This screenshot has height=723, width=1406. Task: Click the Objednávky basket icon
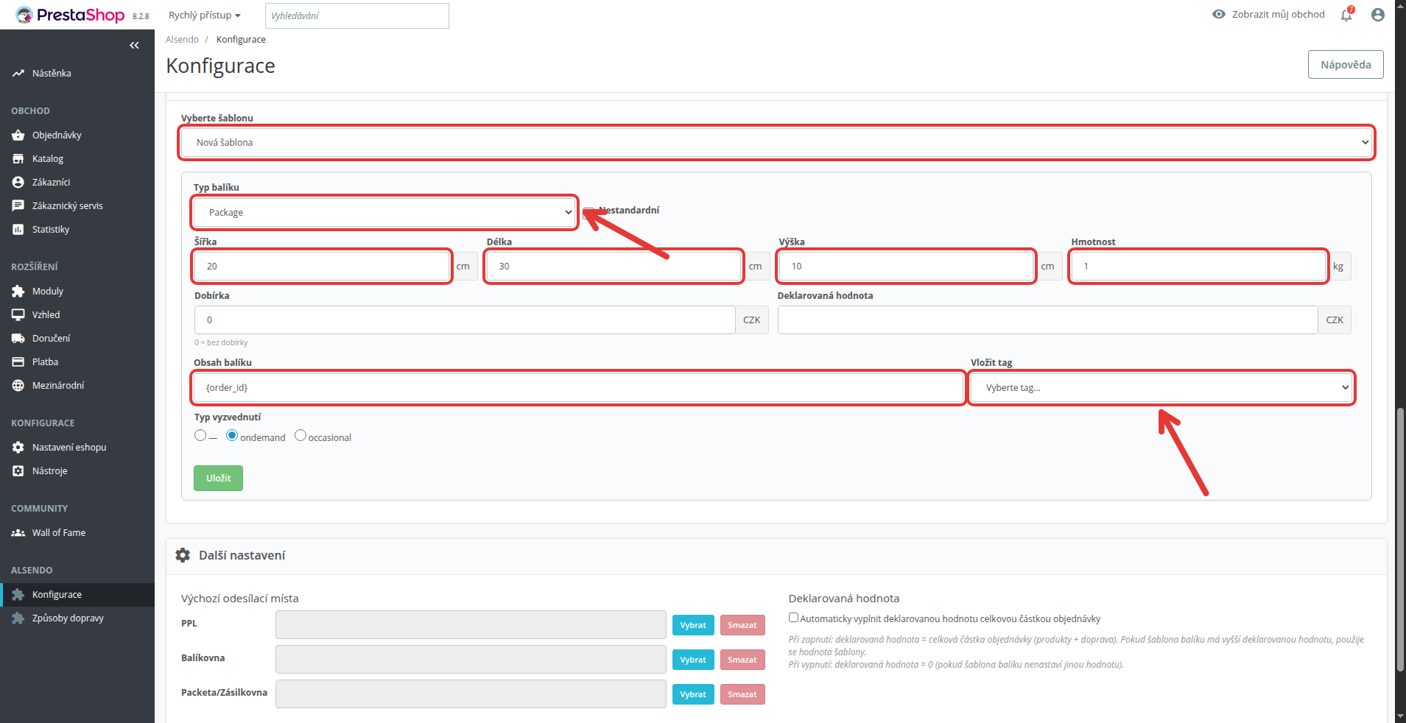pos(18,135)
